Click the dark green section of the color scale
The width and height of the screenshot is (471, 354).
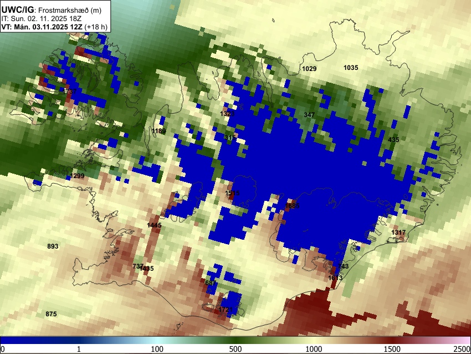pyautogui.click(x=235, y=340)
